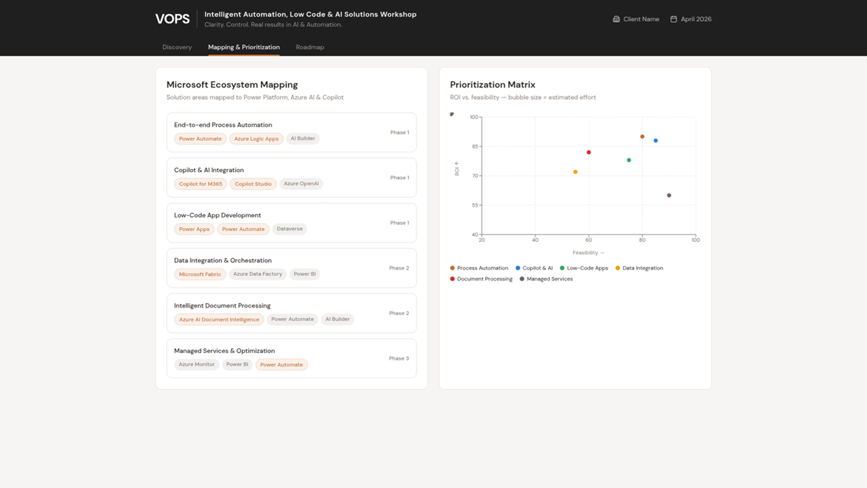The image size is (867, 488).
Task: Click the 'Feasibility →' axis label
Action: [x=588, y=253]
